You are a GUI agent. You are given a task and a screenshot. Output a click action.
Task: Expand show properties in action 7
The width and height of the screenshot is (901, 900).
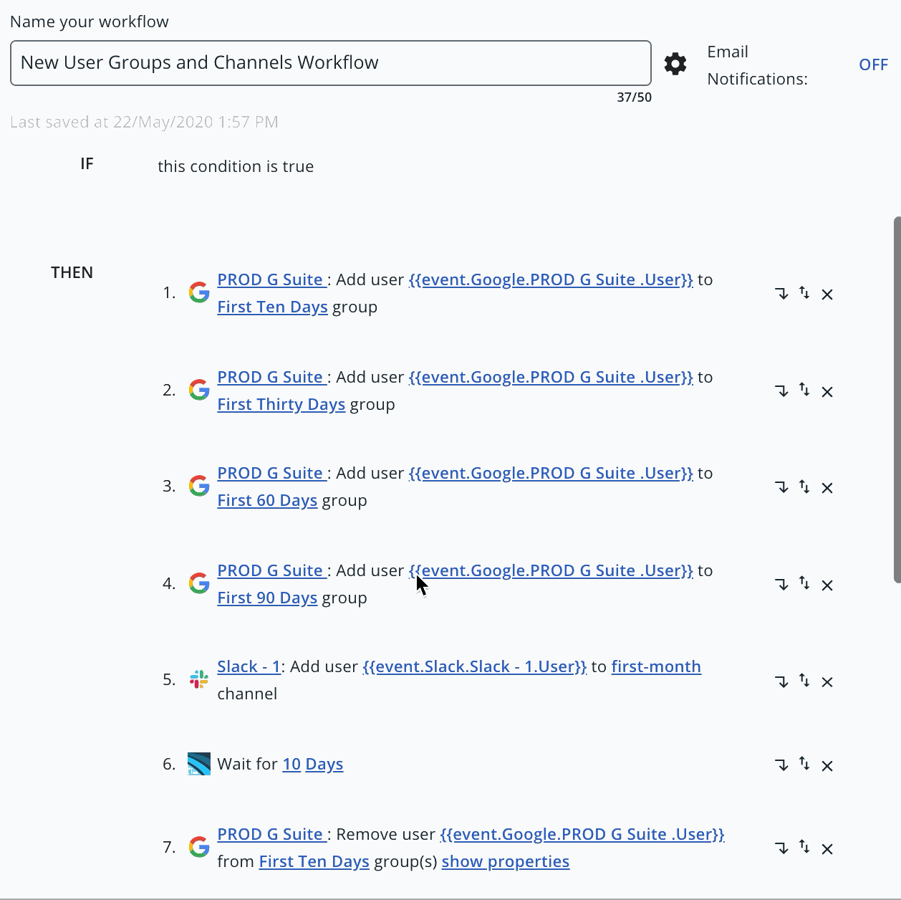506,861
